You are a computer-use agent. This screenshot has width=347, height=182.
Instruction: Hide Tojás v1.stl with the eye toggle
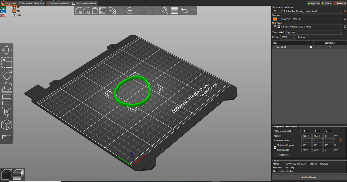(x=311, y=47)
